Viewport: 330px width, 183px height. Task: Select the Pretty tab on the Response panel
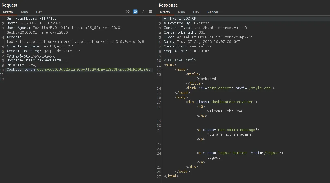165,12
